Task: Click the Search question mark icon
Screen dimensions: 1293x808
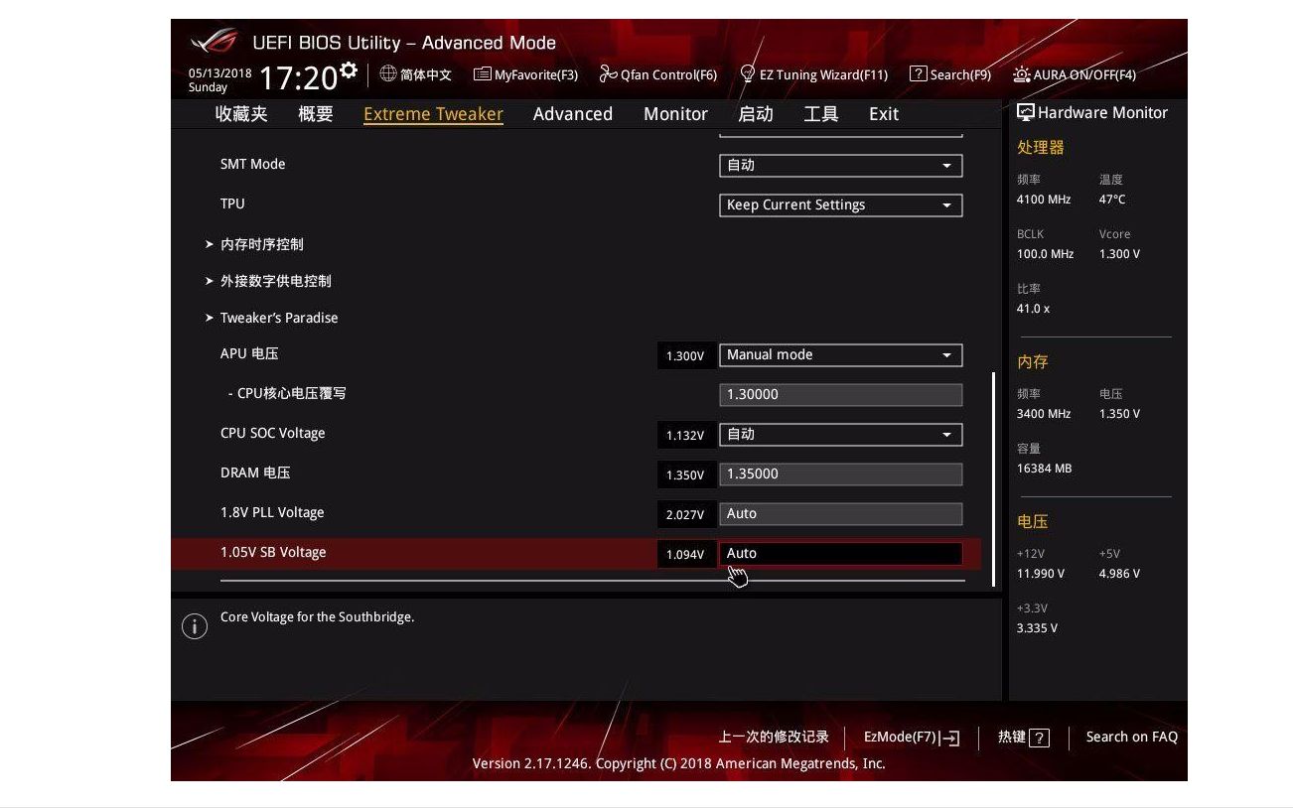Action: 919,73
